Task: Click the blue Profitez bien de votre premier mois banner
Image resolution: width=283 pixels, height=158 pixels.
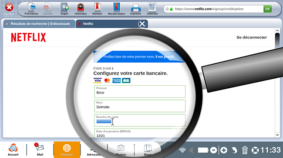Action: [139, 57]
